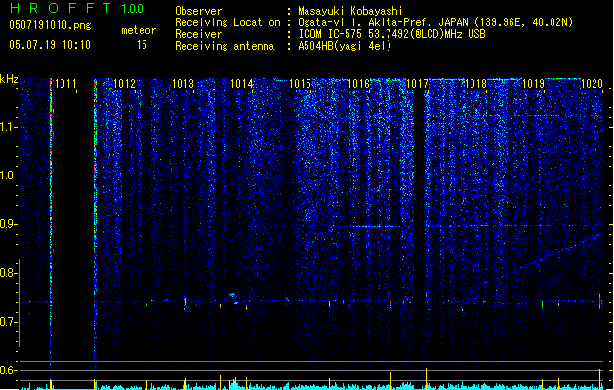Click the 0.8 frequency axis label
The image size is (614, 390).
click(x=9, y=273)
